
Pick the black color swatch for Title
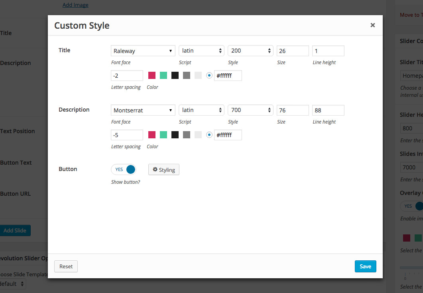pos(175,76)
